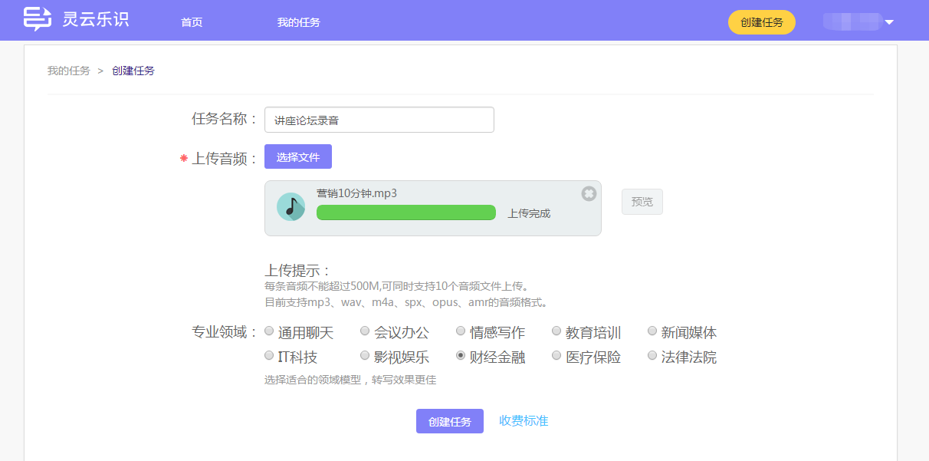929x461 pixels.
Task: Choose 会议办公 as the domain
Action: [x=365, y=331]
